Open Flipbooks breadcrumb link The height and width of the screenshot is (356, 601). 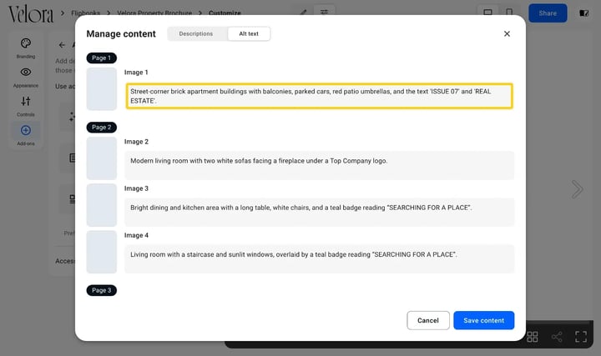85,13
